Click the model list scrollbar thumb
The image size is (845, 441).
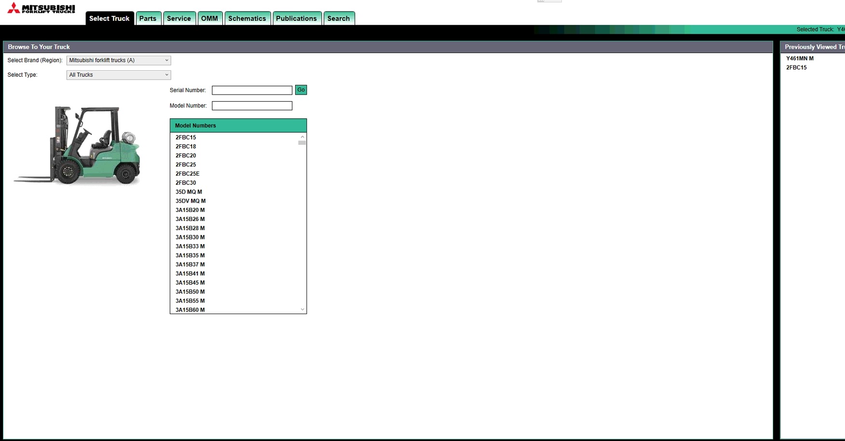click(x=302, y=143)
